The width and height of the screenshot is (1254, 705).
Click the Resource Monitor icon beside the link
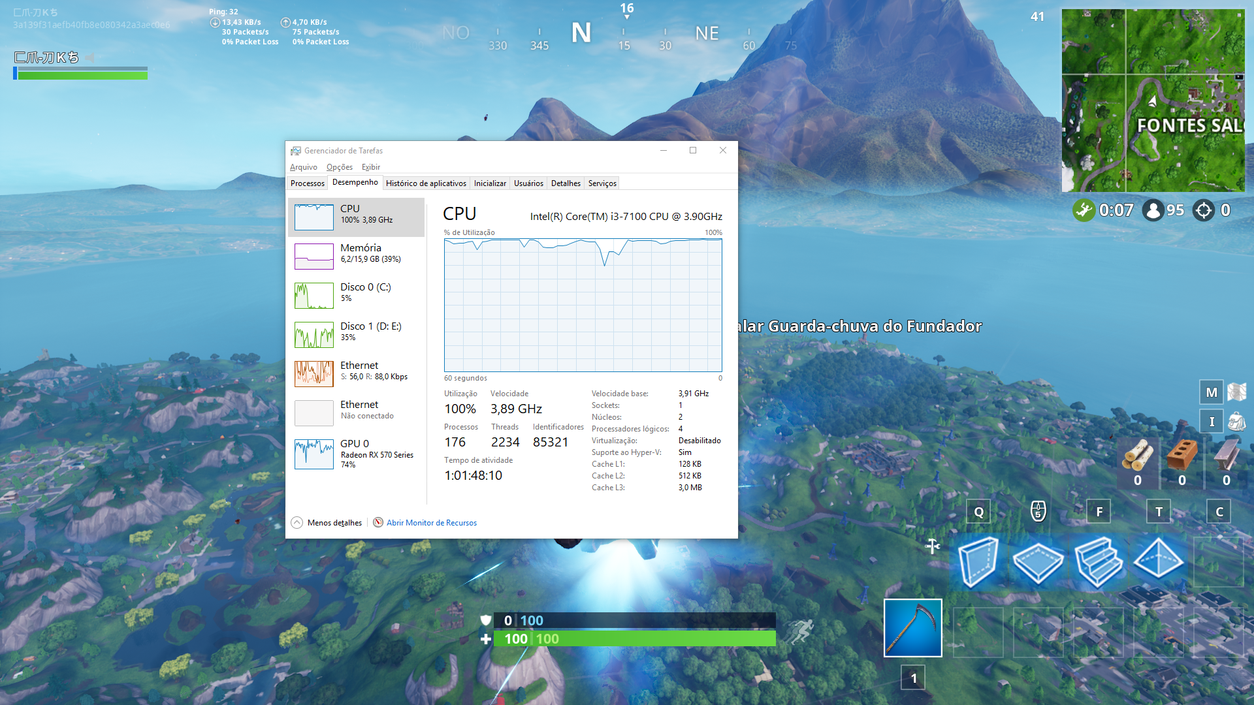(378, 522)
